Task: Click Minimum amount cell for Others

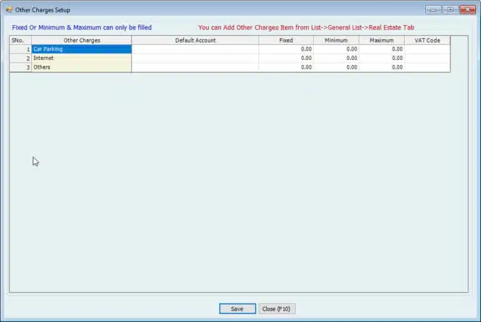Action: coord(336,68)
